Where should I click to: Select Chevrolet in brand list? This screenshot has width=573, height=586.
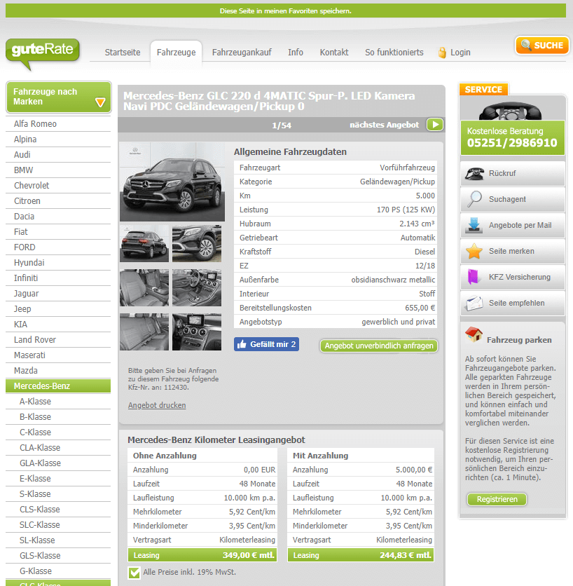(x=58, y=185)
